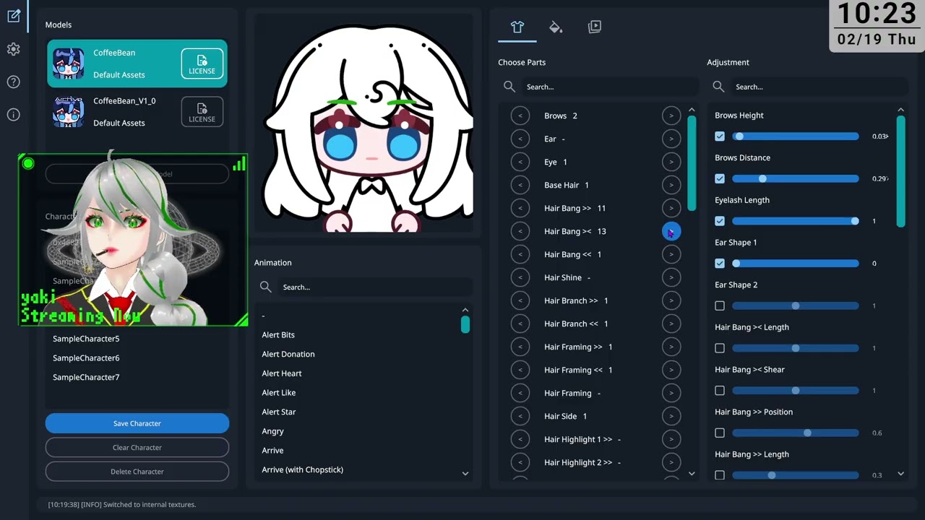Click next arrow for Brows part
Image resolution: width=925 pixels, height=520 pixels.
click(671, 116)
